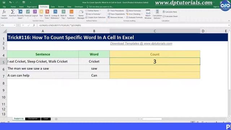The image size is (231, 130).
Task: Select cell with count 3
Action: (155, 61)
